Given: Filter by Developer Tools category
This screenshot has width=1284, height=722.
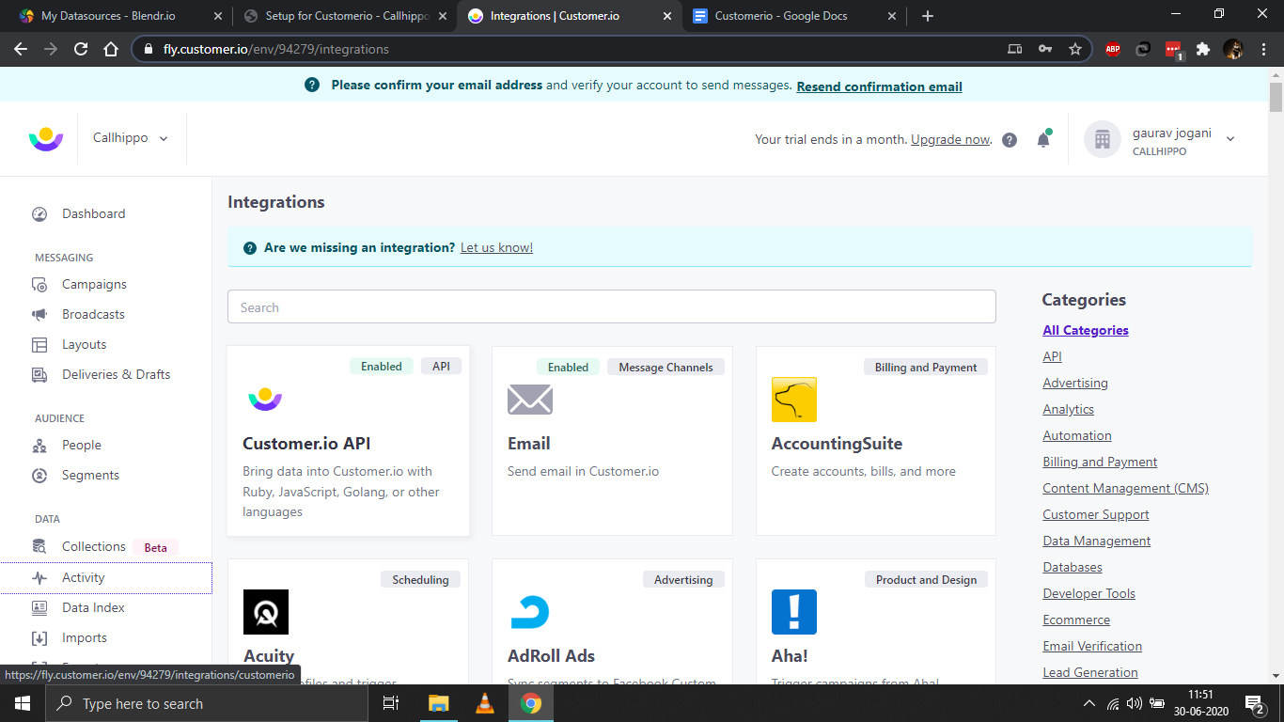Looking at the screenshot, I should click(1088, 593).
